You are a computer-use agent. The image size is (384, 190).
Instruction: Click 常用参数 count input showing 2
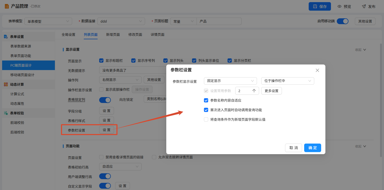click(x=247, y=91)
